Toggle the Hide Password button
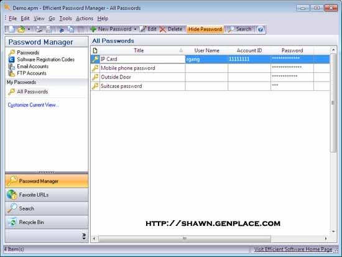Screen dimensions: 342x257 click(x=205, y=29)
